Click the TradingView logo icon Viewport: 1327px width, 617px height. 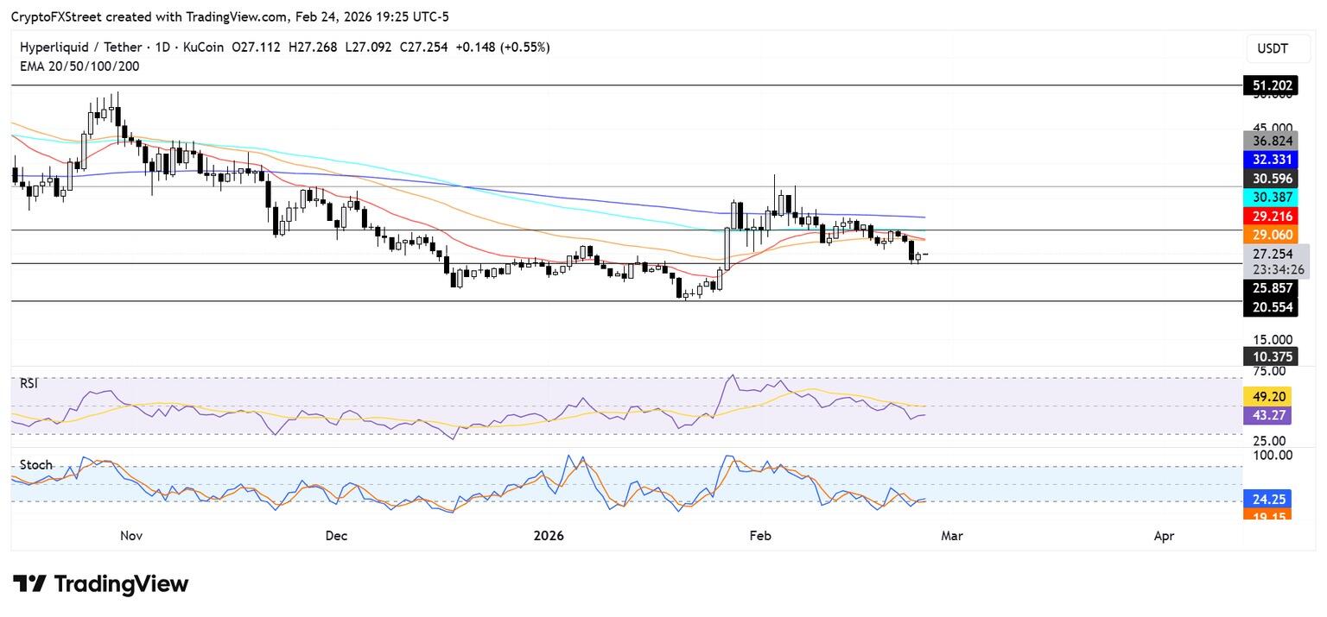(29, 584)
